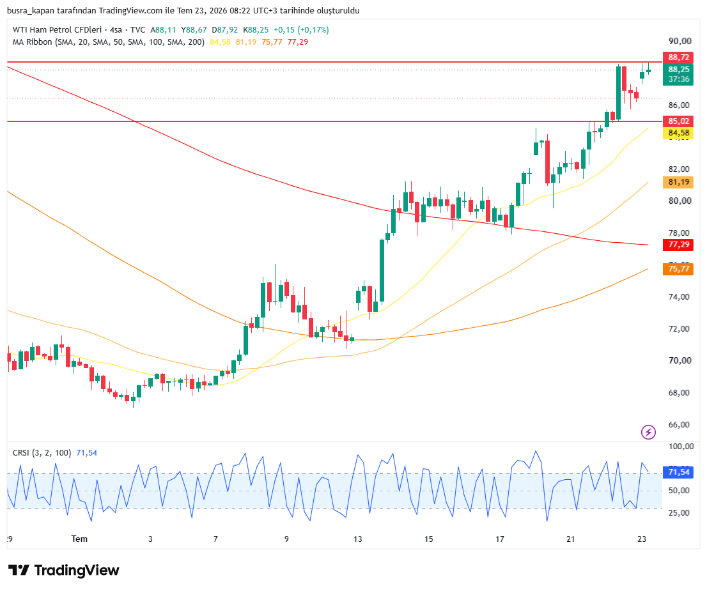Viewport: 707px width, 591px height.
Task: Select the WTI Ham Petrol CFDleri title
Action: 57,30
